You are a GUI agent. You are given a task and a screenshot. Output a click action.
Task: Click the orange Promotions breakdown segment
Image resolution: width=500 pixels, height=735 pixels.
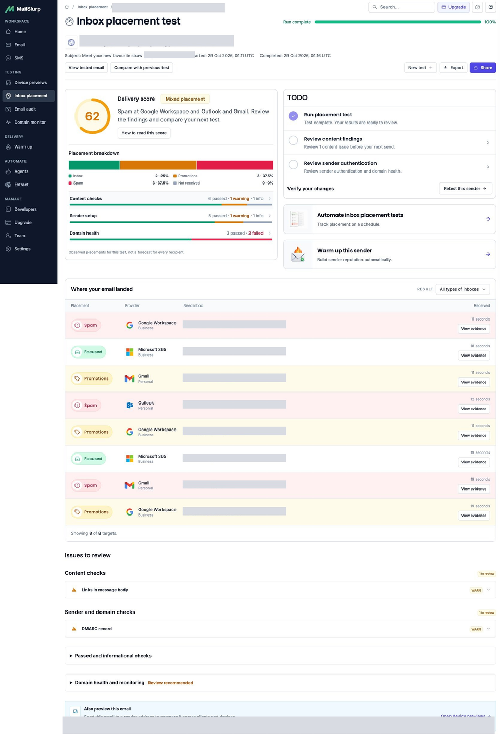[158, 165]
